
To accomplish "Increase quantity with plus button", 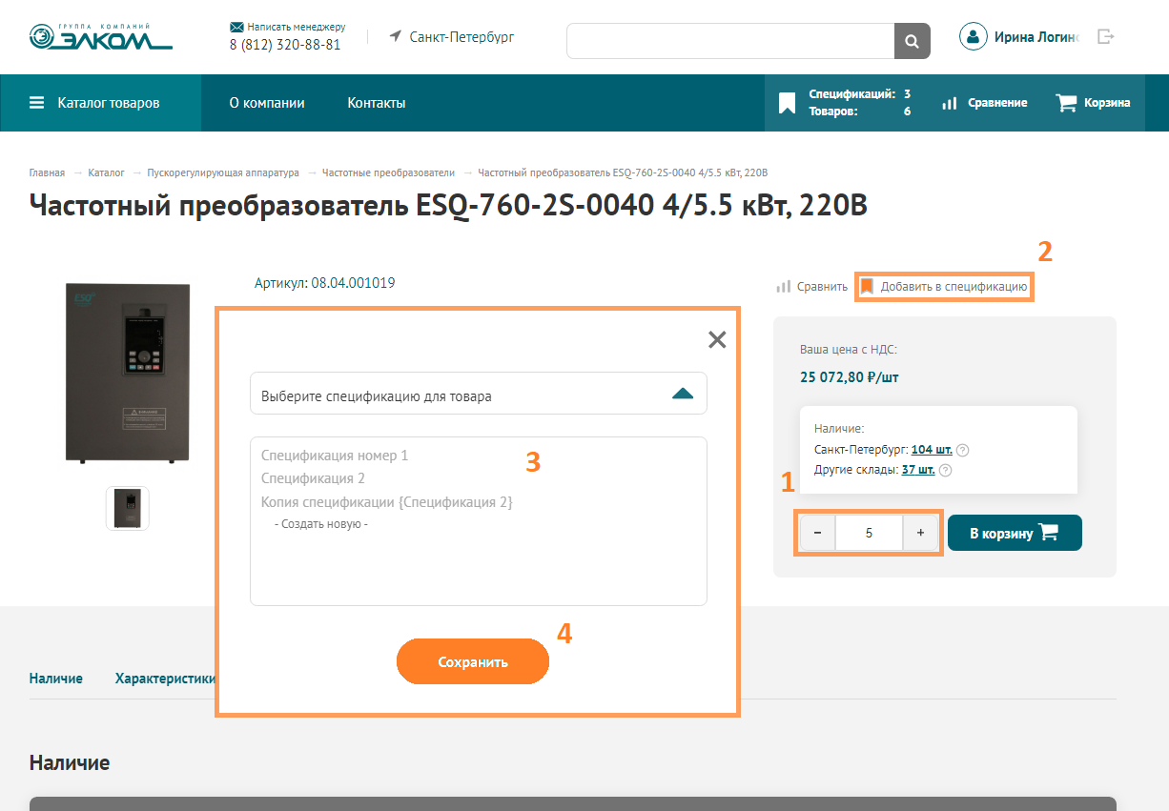I will [920, 534].
